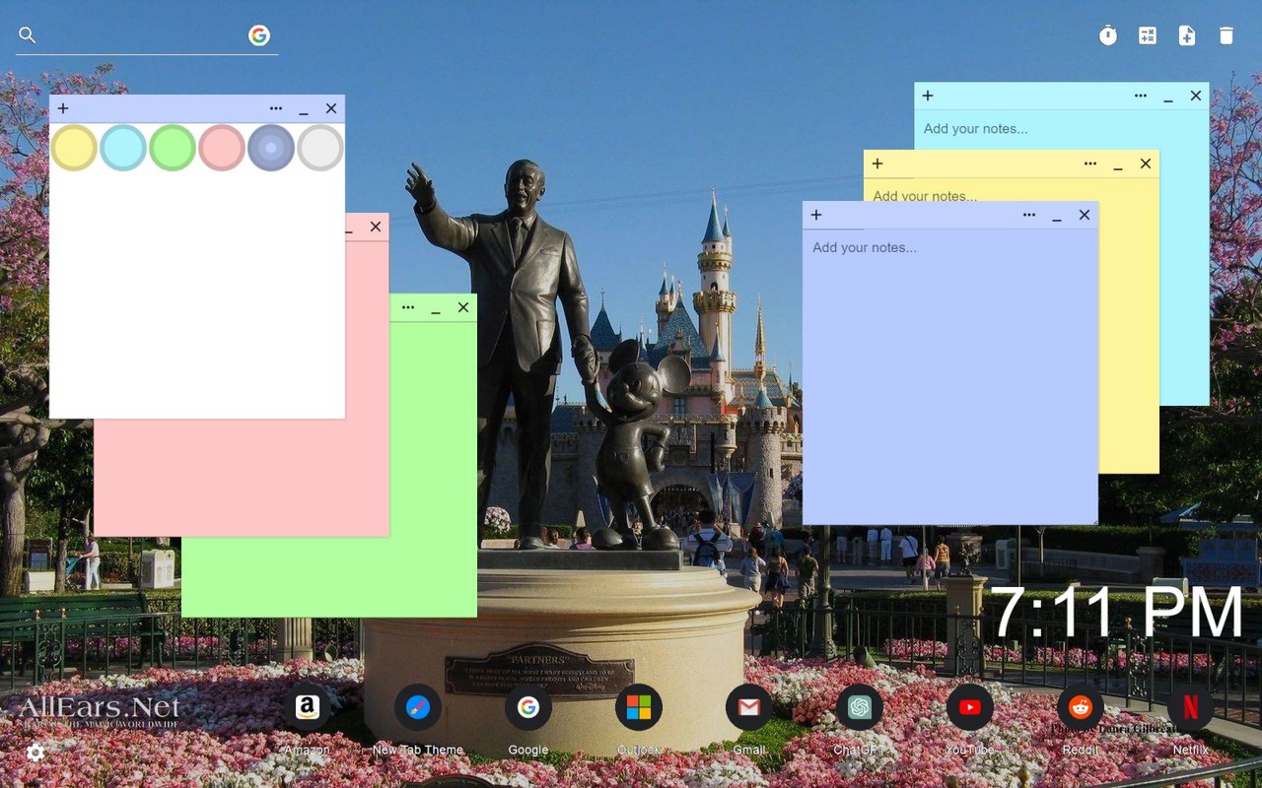Image resolution: width=1262 pixels, height=788 pixels.
Task: Pick the yellow color for the note
Action: pos(74,148)
